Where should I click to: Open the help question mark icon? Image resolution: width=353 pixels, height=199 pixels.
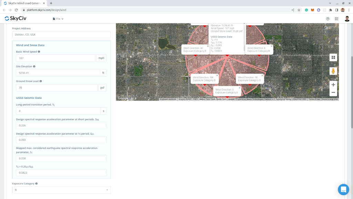(x=327, y=19)
